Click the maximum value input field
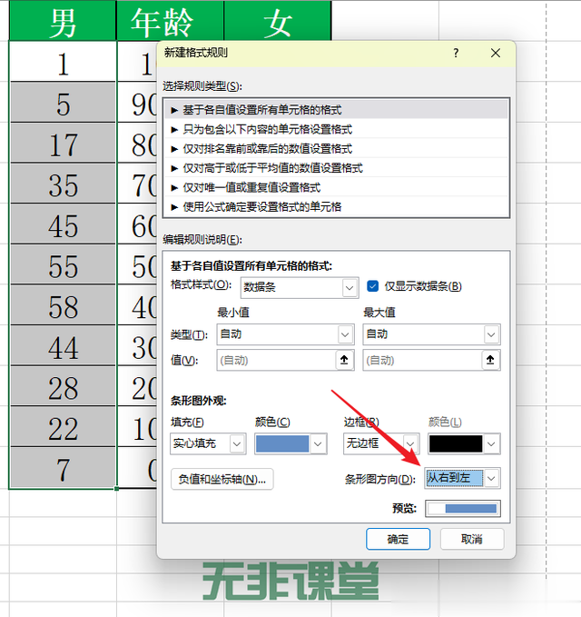The width and height of the screenshot is (581, 617). (422, 360)
